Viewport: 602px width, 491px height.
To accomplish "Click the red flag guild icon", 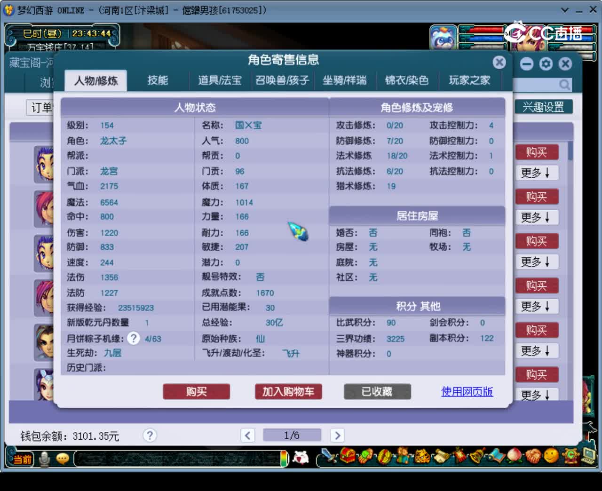I will pos(459,456).
